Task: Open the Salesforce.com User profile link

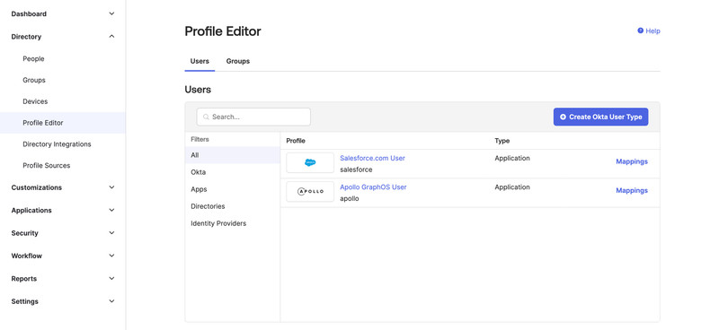Action: [x=372, y=158]
